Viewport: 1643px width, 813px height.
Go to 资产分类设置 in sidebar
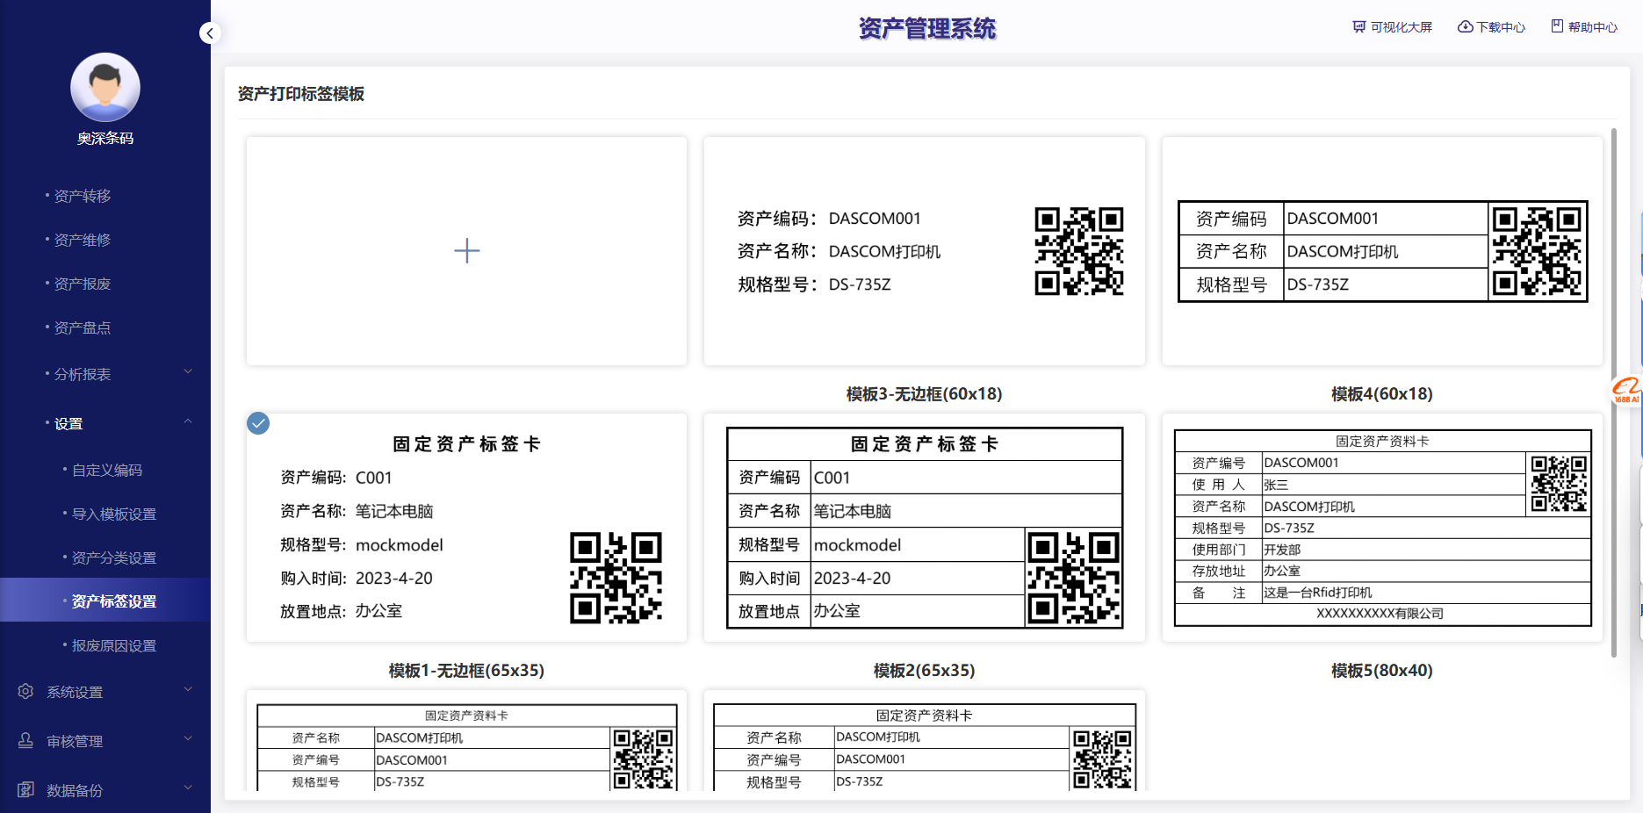coord(113,558)
